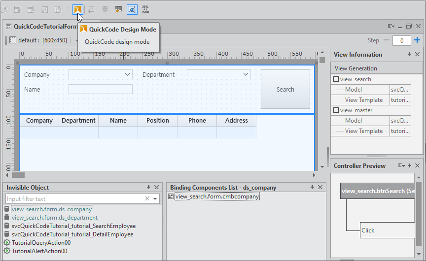
Task: Select the QuickCodeTutorialForm tab
Action: (x=43, y=27)
